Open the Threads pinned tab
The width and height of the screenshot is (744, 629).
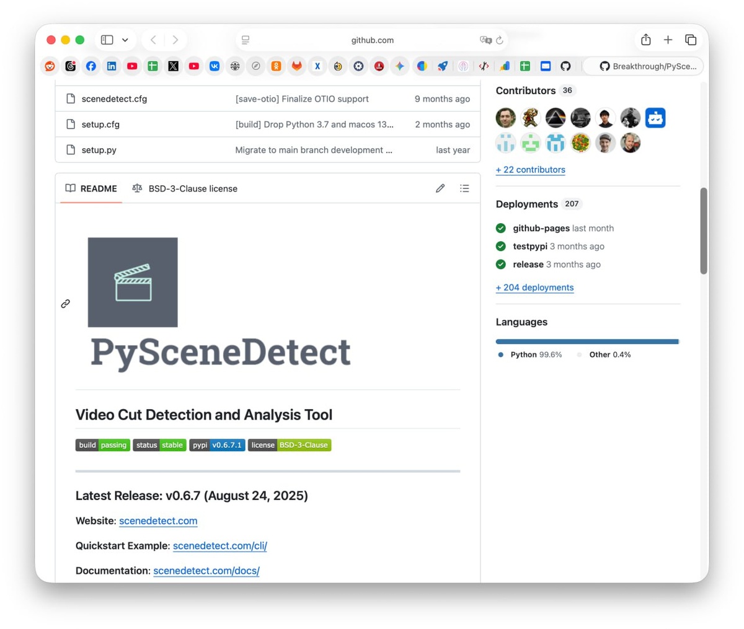(x=71, y=66)
